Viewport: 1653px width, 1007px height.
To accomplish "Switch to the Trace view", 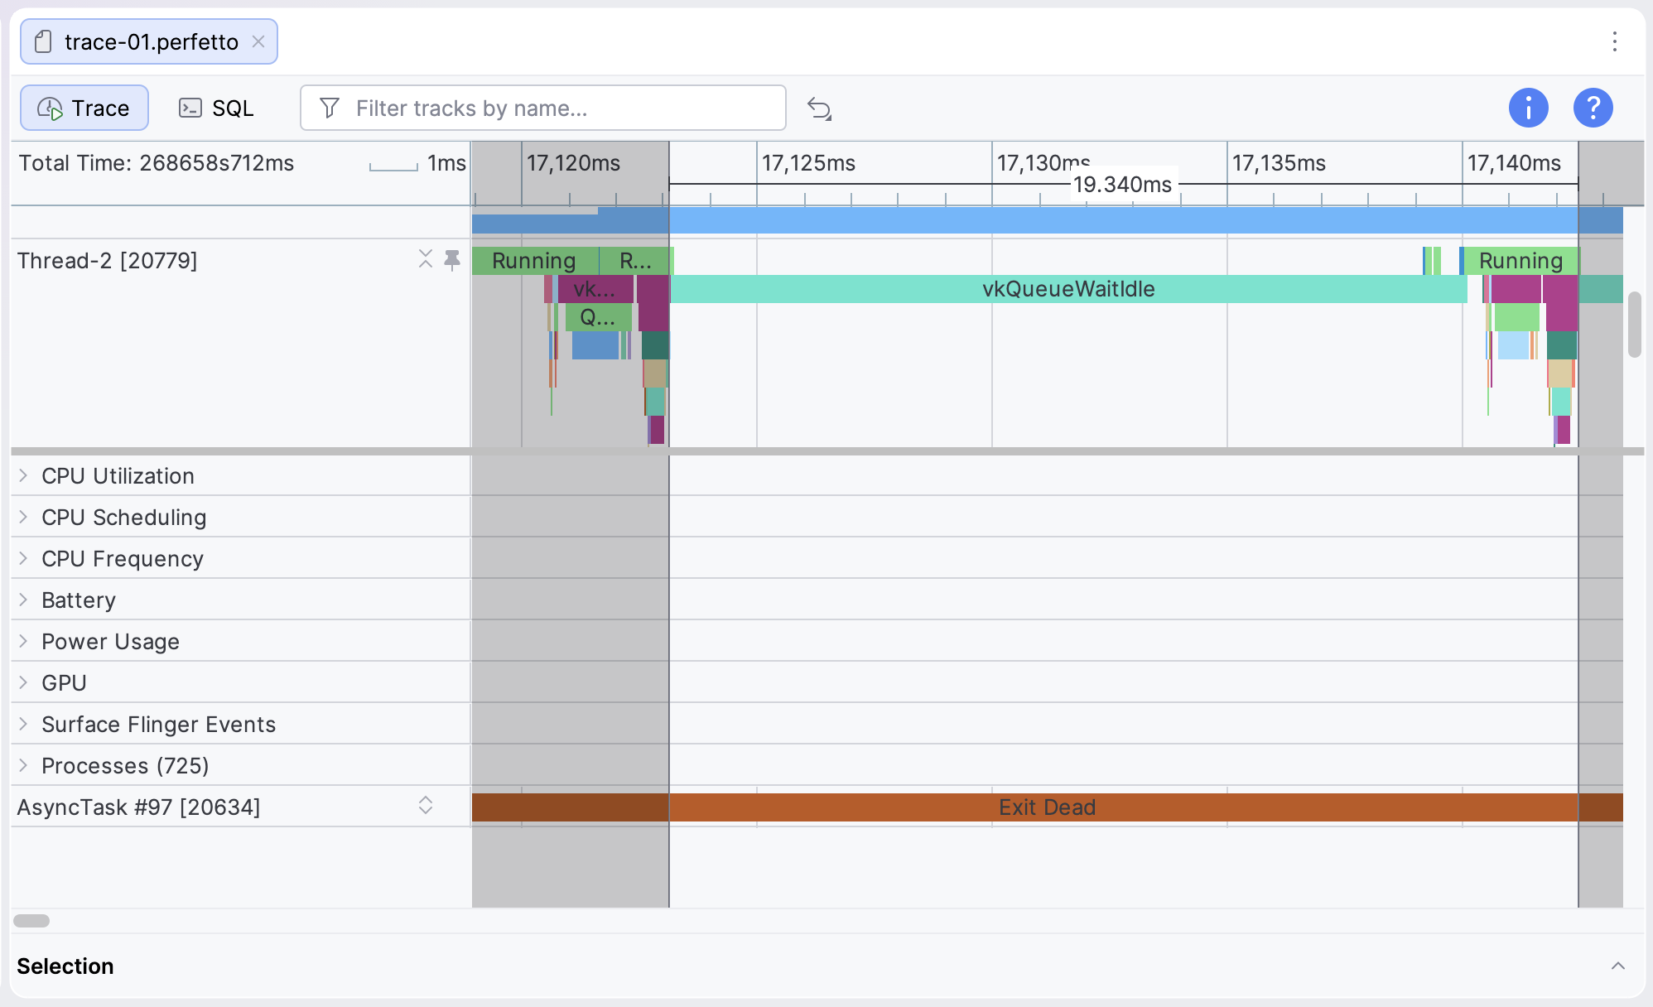I will point(84,108).
